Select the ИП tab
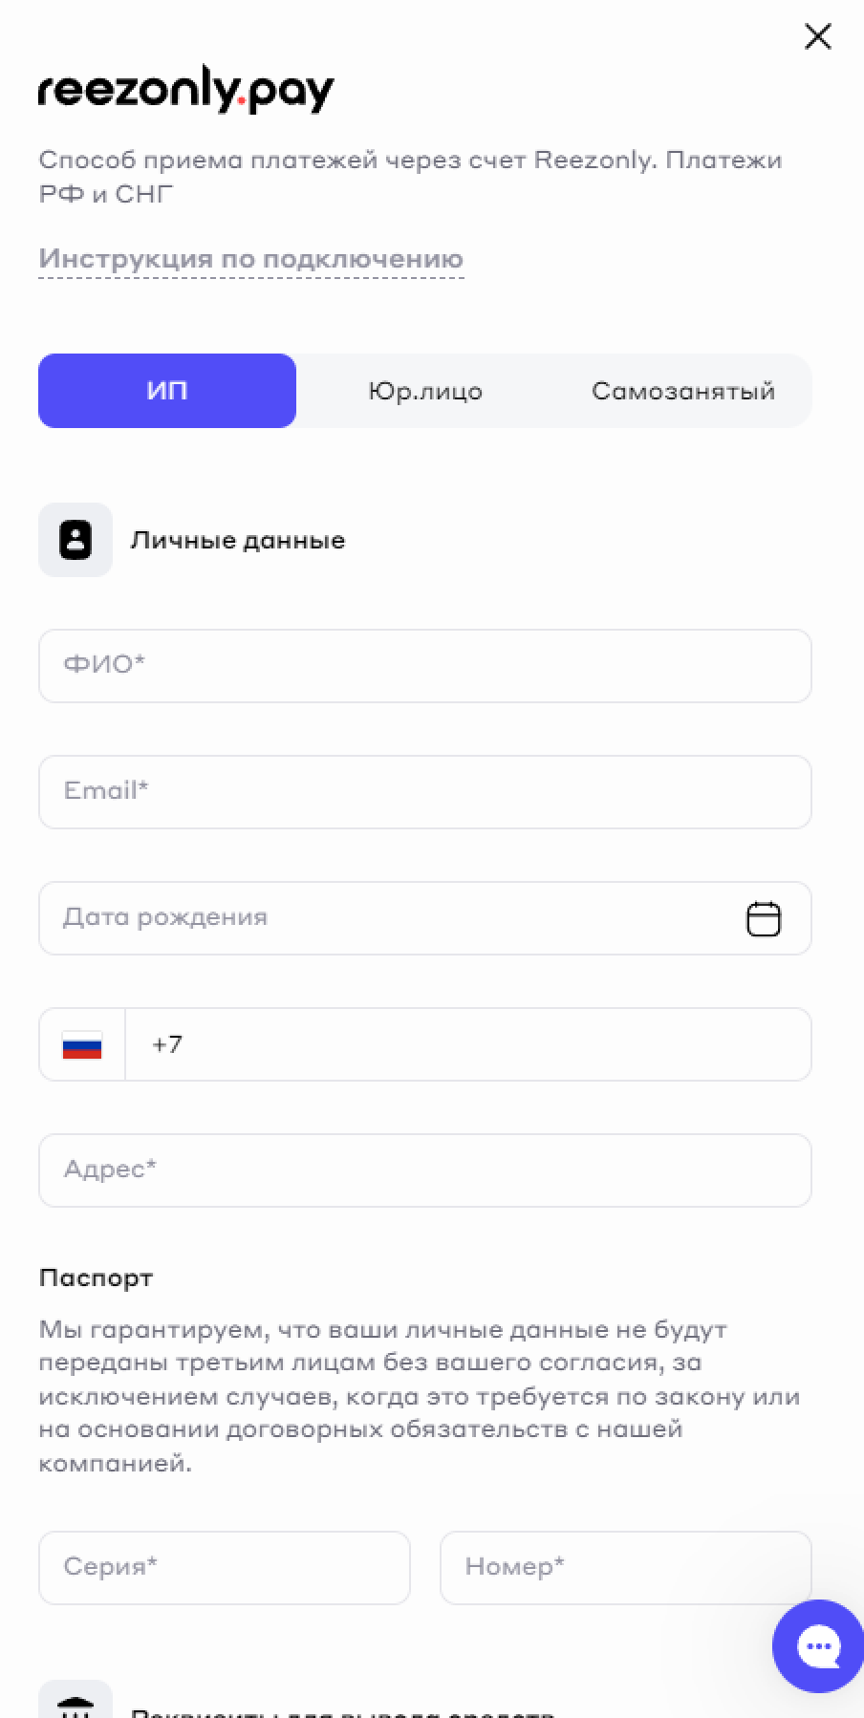Viewport: 864px width, 1718px height. pyautogui.click(x=167, y=391)
